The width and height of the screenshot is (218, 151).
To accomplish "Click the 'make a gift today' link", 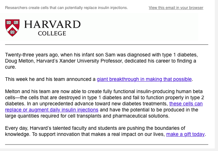I will tap(185, 134).
